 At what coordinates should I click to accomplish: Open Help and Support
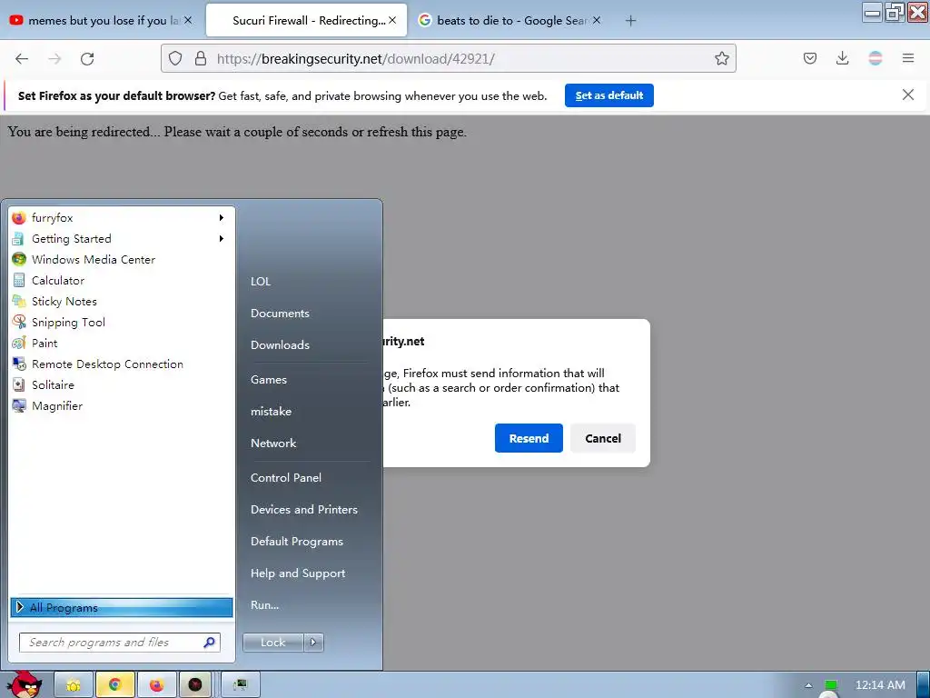(x=298, y=573)
